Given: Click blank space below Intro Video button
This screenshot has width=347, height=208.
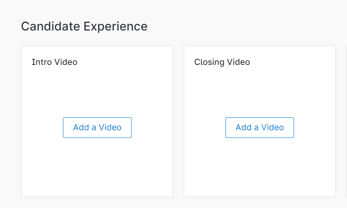Looking at the screenshot, I should [97, 168].
